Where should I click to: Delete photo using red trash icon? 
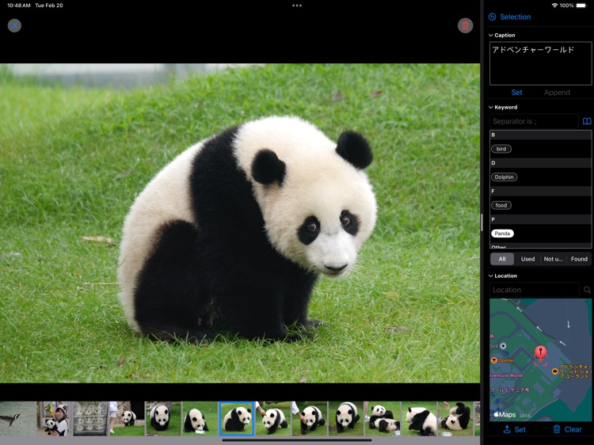[x=465, y=26]
